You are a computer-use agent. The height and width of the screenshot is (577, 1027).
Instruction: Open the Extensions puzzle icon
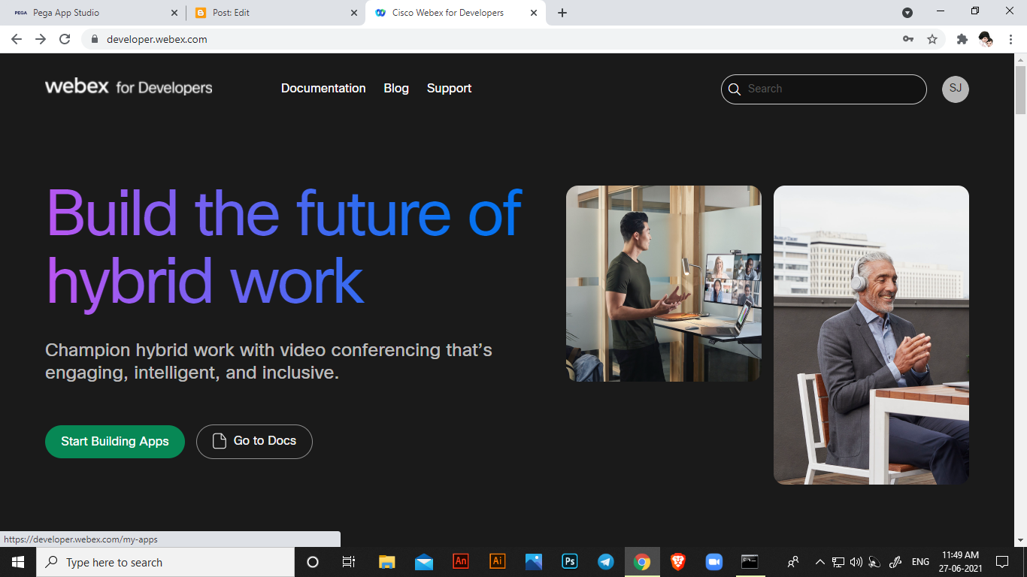pyautogui.click(x=962, y=39)
